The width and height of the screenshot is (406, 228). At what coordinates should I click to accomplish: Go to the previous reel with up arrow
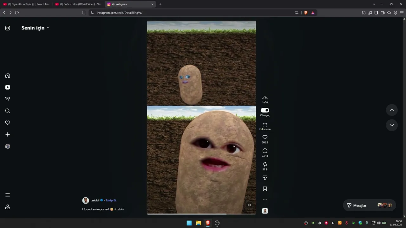coord(392,110)
